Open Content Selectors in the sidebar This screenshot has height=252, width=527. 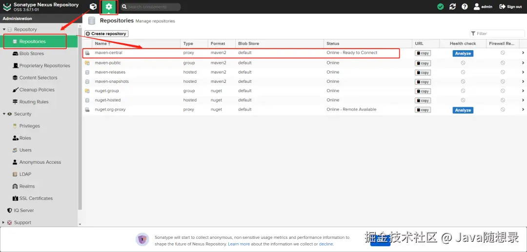click(x=39, y=78)
